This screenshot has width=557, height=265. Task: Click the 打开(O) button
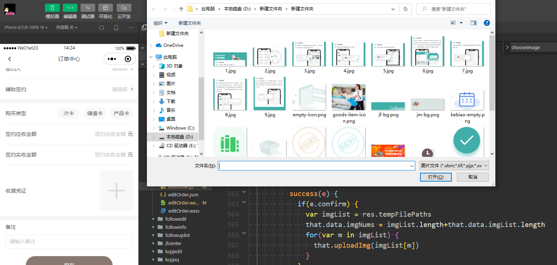436,177
